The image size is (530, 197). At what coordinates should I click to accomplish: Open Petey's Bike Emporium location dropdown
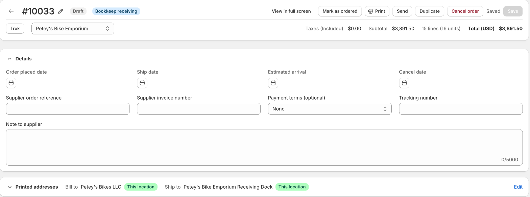[x=73, y=29]
